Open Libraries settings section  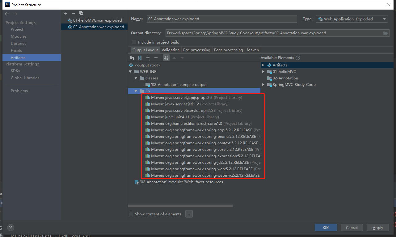coord(19,44)
